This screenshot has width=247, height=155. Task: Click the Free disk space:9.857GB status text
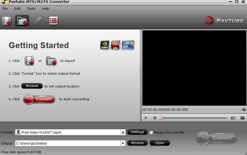click(21, 152)
